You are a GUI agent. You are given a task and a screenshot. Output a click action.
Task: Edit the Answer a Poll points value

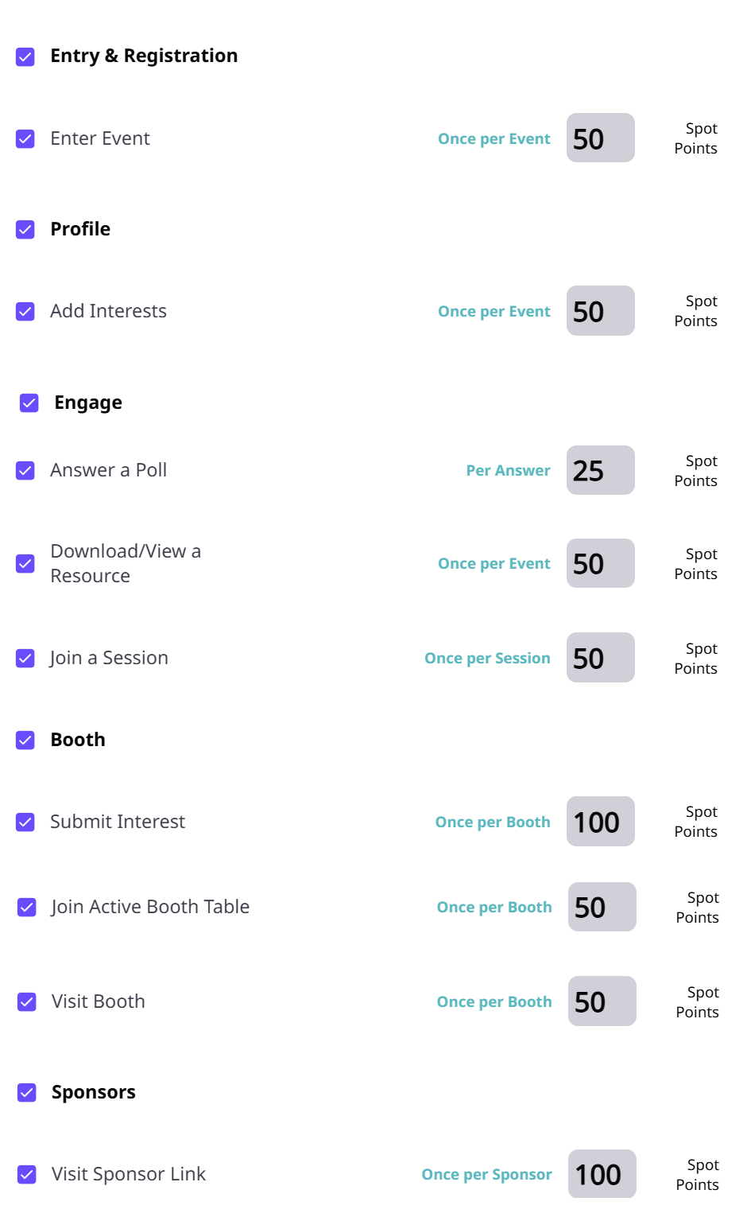[600, 470]
